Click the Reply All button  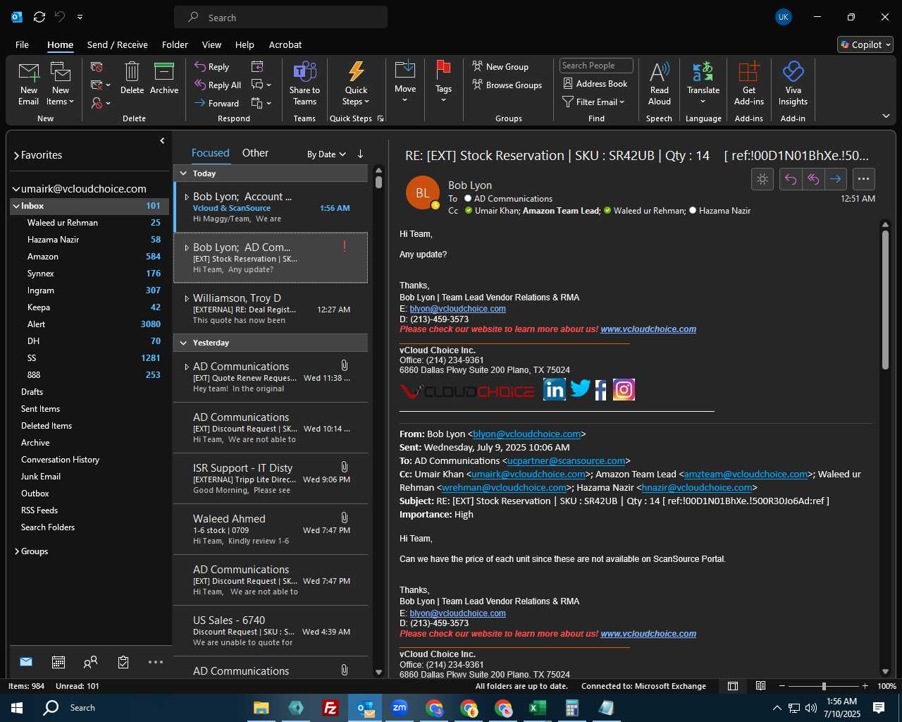(218, 85)
